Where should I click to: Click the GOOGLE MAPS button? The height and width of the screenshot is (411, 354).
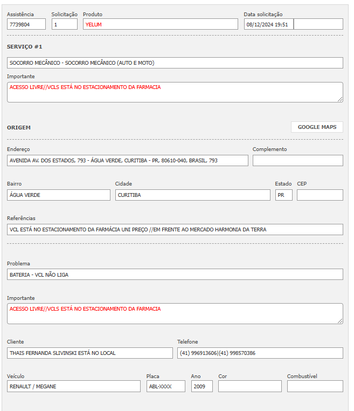(x=317, y=127)
